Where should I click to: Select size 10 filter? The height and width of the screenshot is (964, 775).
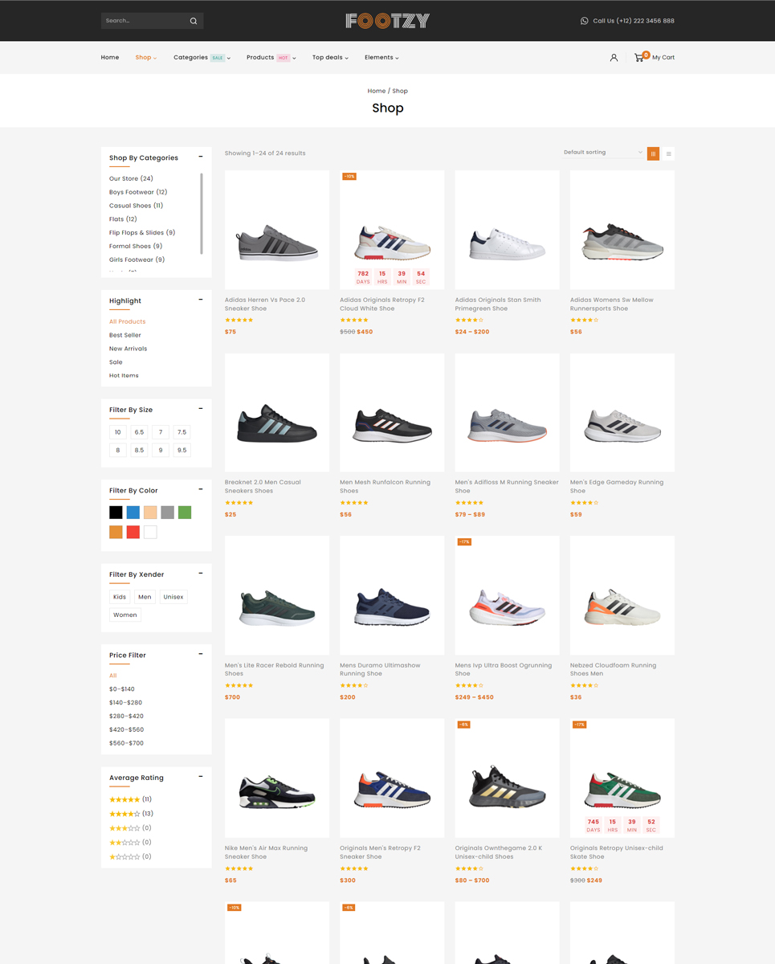(x=118, y=432)
